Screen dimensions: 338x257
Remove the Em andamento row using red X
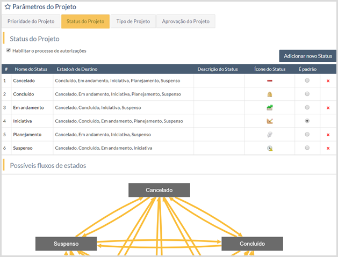pos(328,108)
